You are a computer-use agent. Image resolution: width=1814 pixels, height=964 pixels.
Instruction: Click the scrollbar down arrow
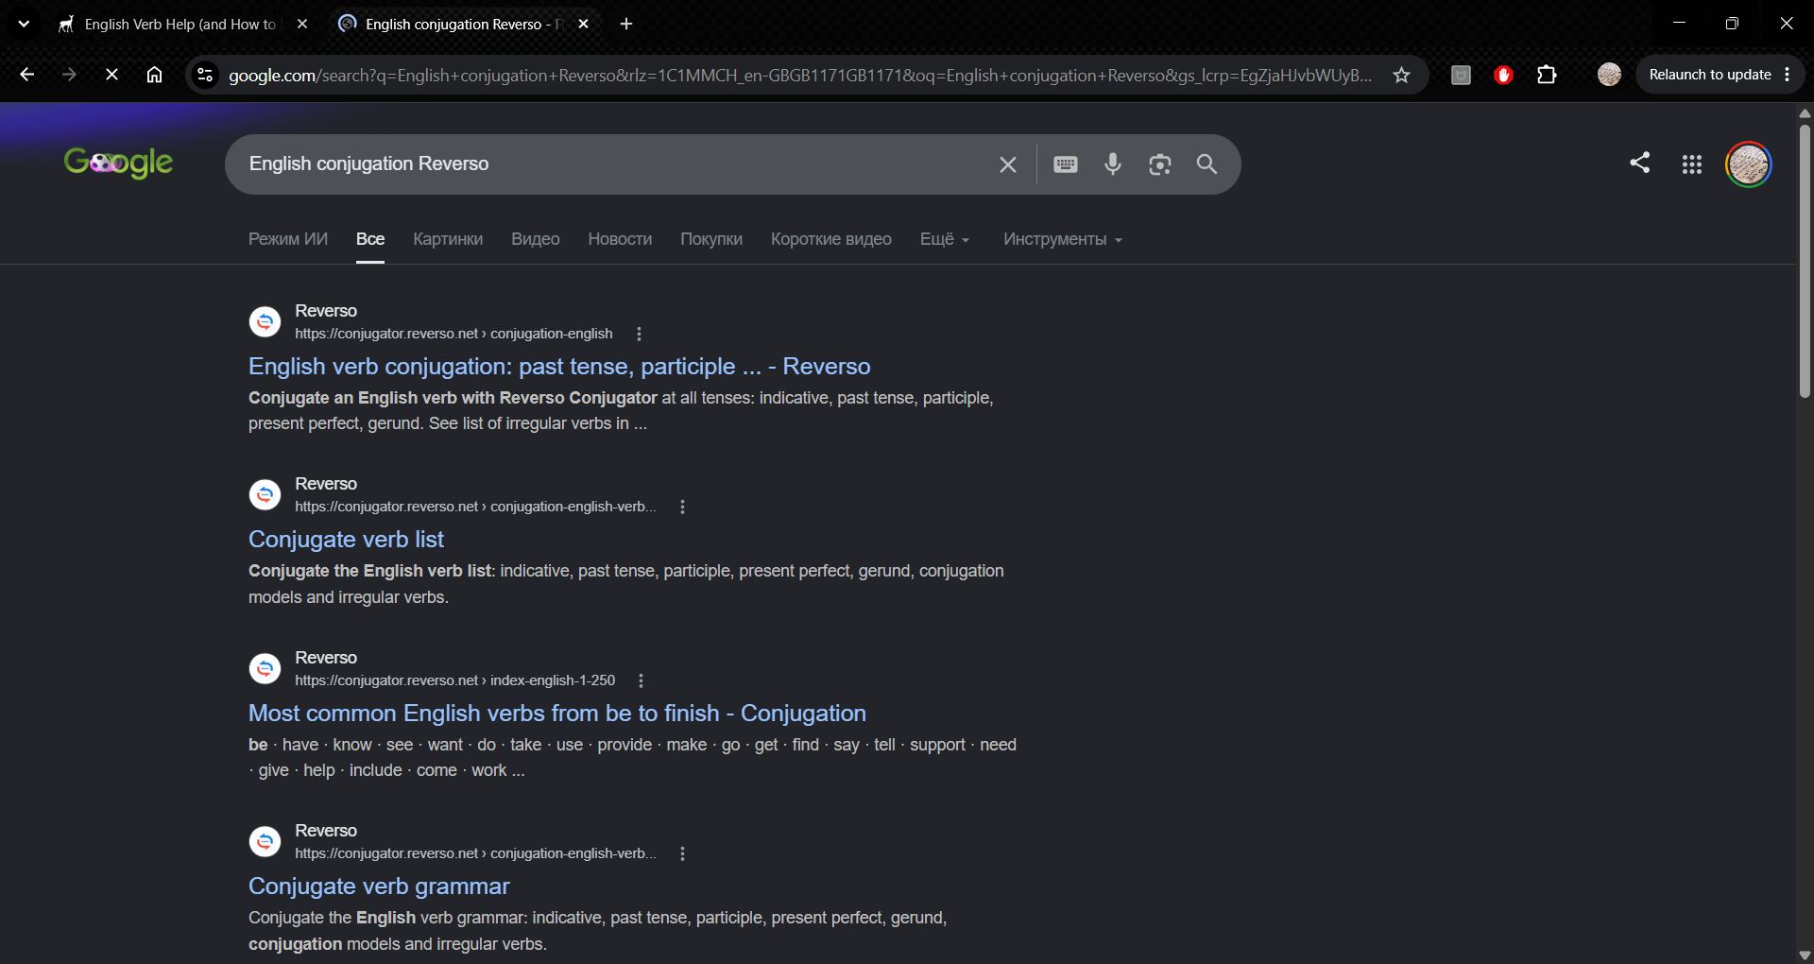coord(1805,955)
